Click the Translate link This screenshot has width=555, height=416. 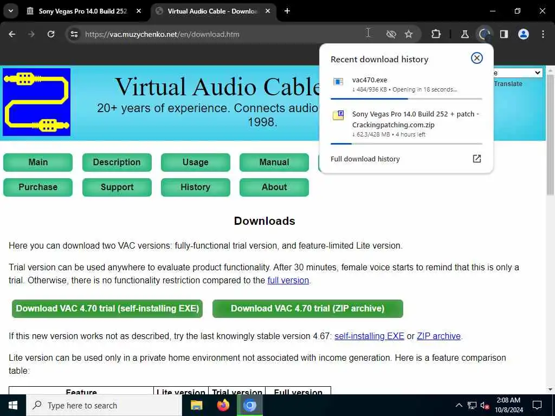(x=508, y=84)
